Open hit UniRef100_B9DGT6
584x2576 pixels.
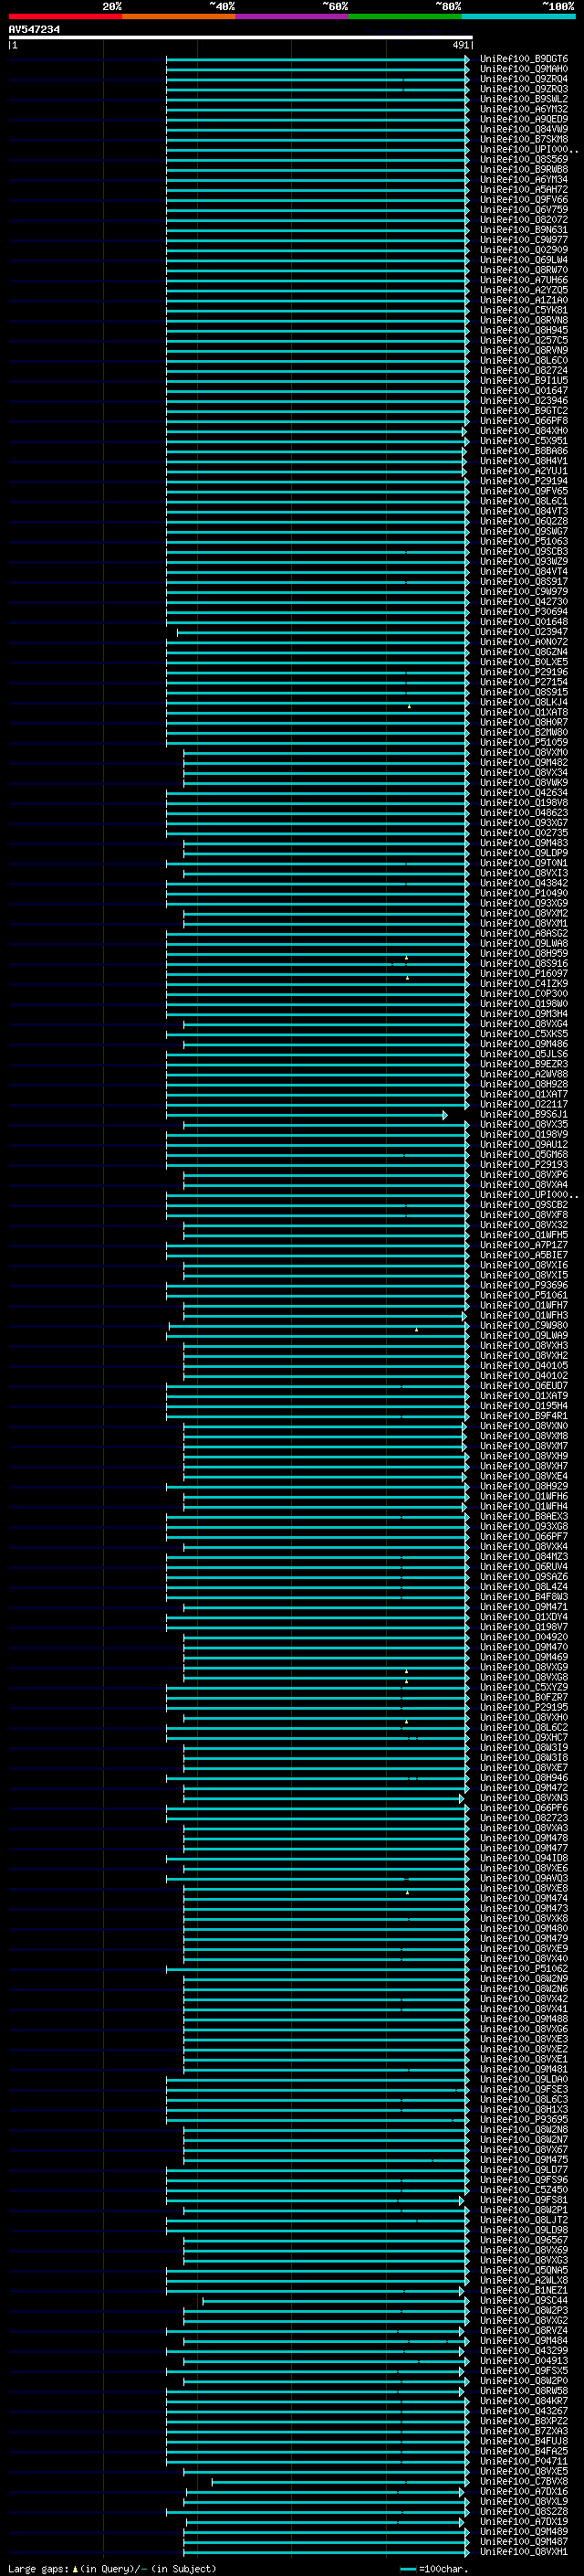pyautogui.click(x=524, y=59)
